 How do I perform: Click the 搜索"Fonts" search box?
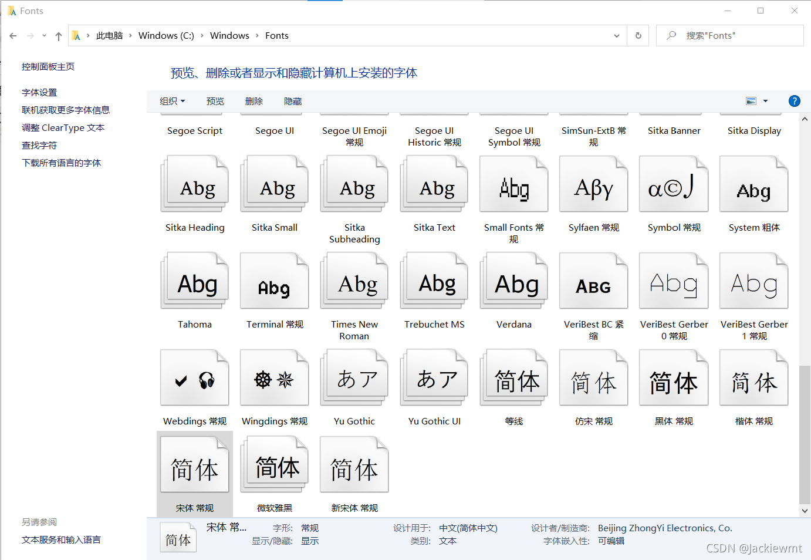(730, 36)
